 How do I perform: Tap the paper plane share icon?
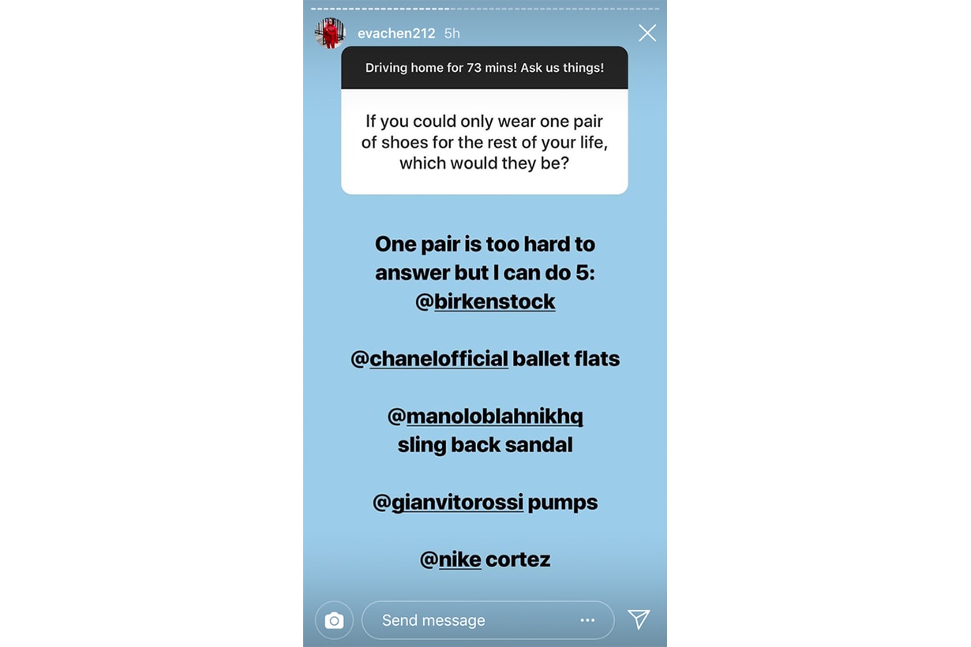pyautogui.click(x=639, y=619)
